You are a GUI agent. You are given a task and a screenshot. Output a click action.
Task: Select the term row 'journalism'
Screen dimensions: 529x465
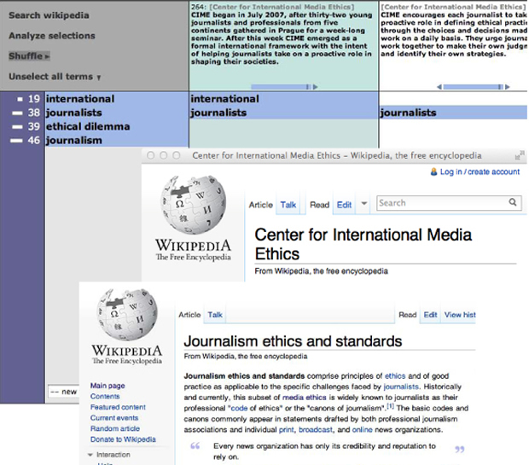coord(117,141)
